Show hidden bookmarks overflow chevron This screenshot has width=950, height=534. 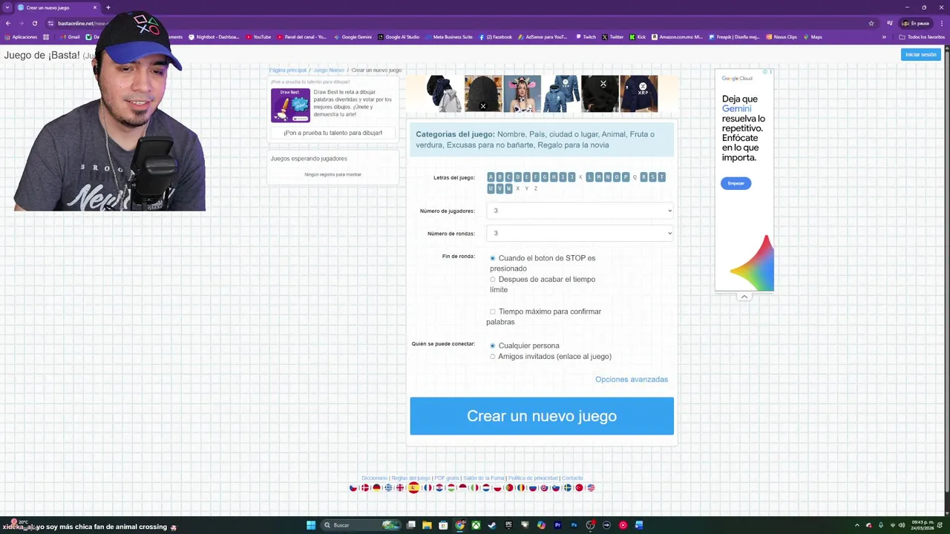tap(884, 36)
